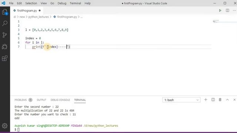The image size is (237, 133).
Task: Open the Extensions view
Action: tap(5, 58)
